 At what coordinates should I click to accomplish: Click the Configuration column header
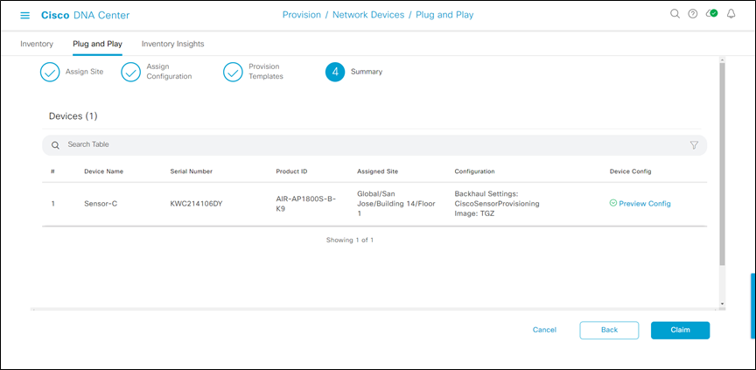474,171
